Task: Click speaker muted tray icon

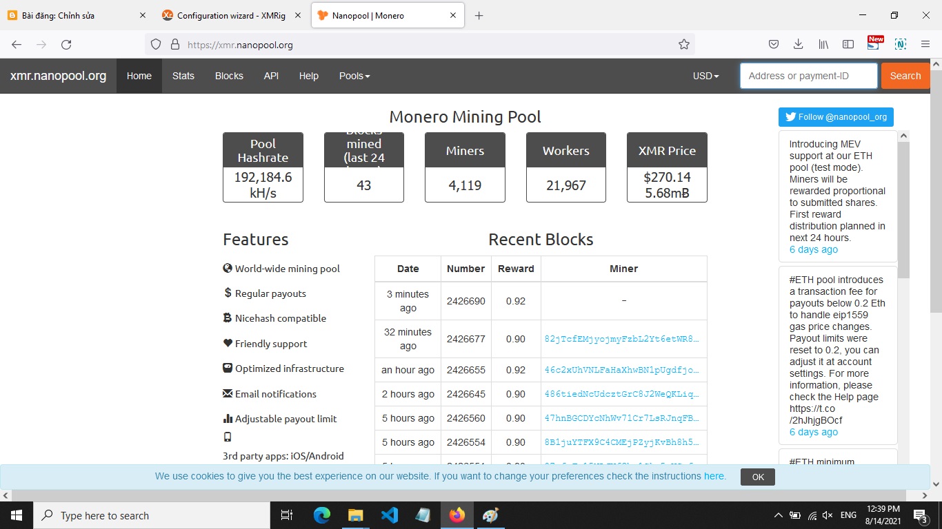Action: pyautogui.click(x=828, y=515)
